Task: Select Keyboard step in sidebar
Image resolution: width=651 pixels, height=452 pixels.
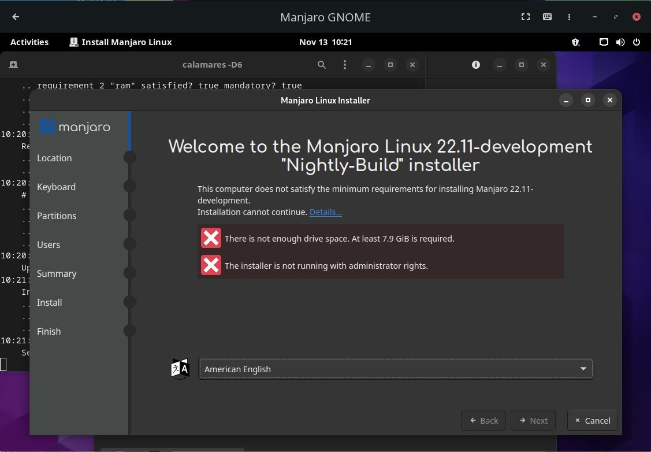Action: (x=56, y=187)
